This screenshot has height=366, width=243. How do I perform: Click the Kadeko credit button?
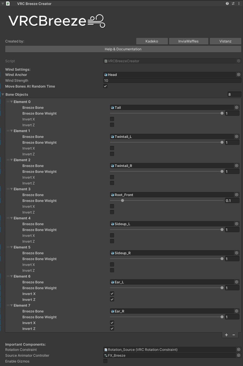pos(152,41)
